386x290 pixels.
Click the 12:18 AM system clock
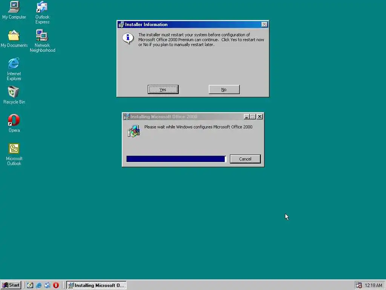pos(374,285)
